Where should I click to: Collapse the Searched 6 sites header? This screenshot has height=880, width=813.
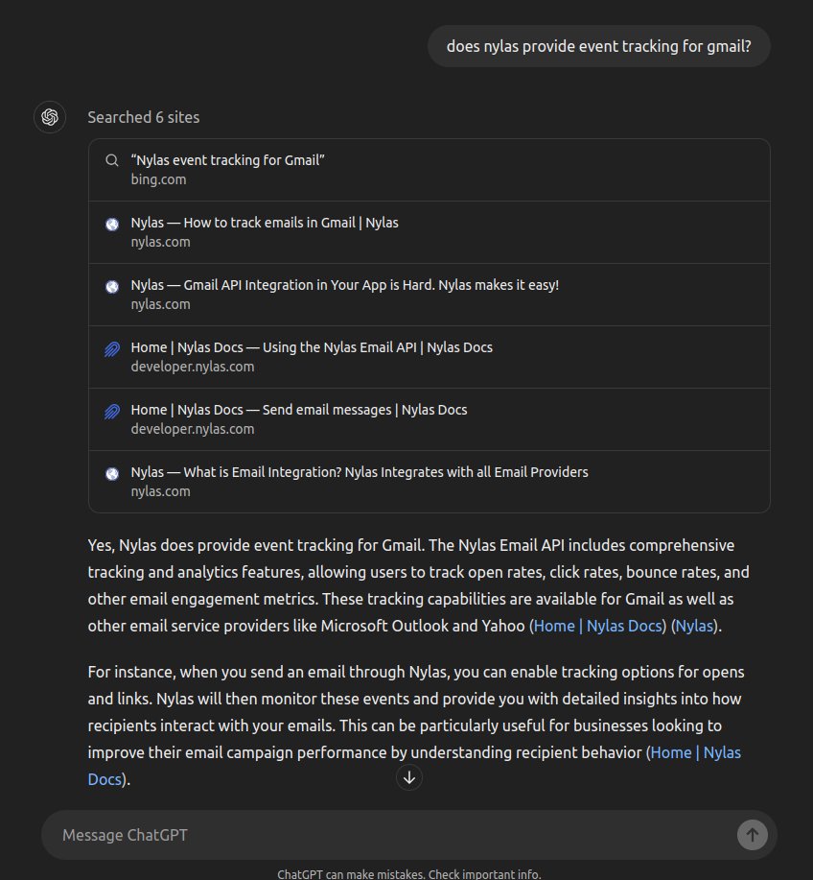click(144, 117)
